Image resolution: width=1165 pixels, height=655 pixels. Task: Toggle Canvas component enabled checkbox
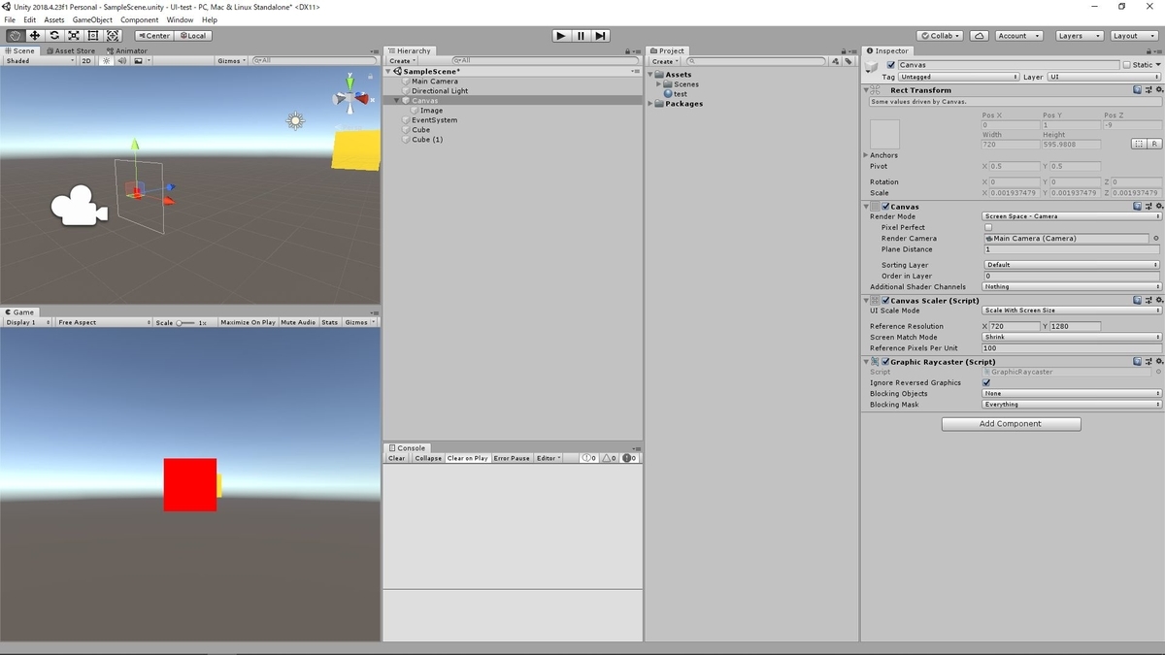tap(885, 207)
